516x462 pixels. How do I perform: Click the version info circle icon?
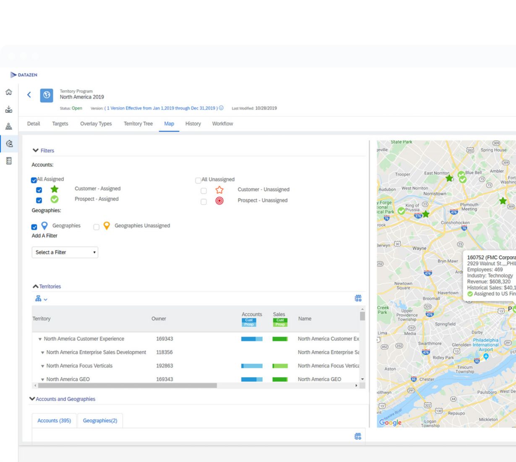tap(222, 108)
